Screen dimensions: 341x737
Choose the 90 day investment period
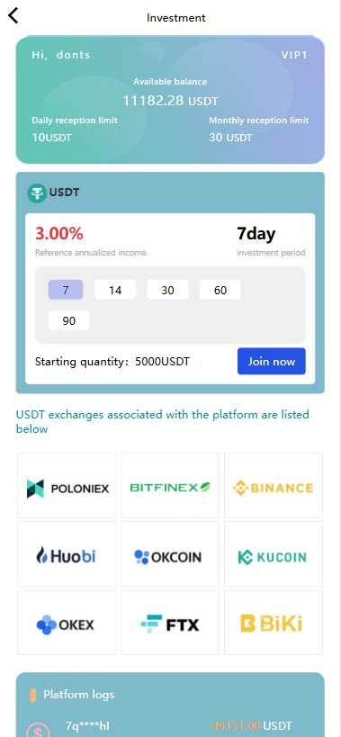[68, 320]
